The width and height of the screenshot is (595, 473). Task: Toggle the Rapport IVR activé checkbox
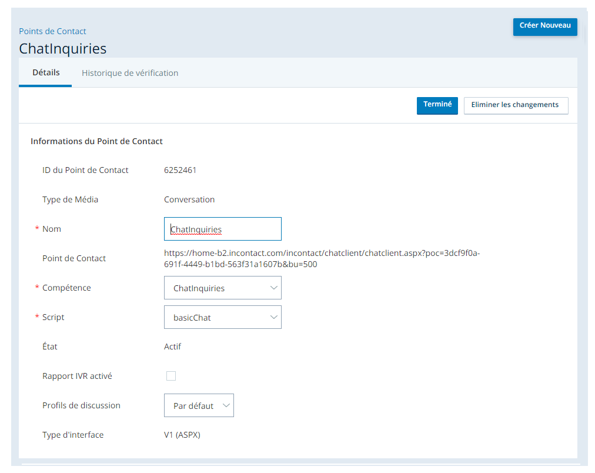click(x=171, y=376)
